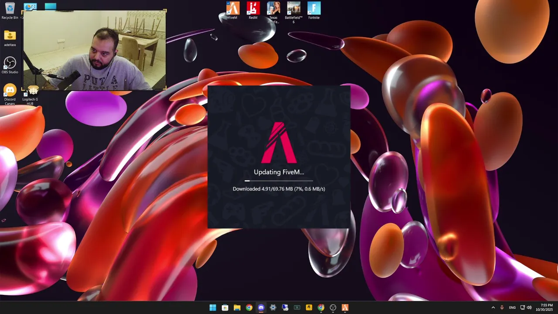This screenshot has height=314, width=558.
Task: Open the FiveM desktop shortcut
Action: [x=233, y=11]
